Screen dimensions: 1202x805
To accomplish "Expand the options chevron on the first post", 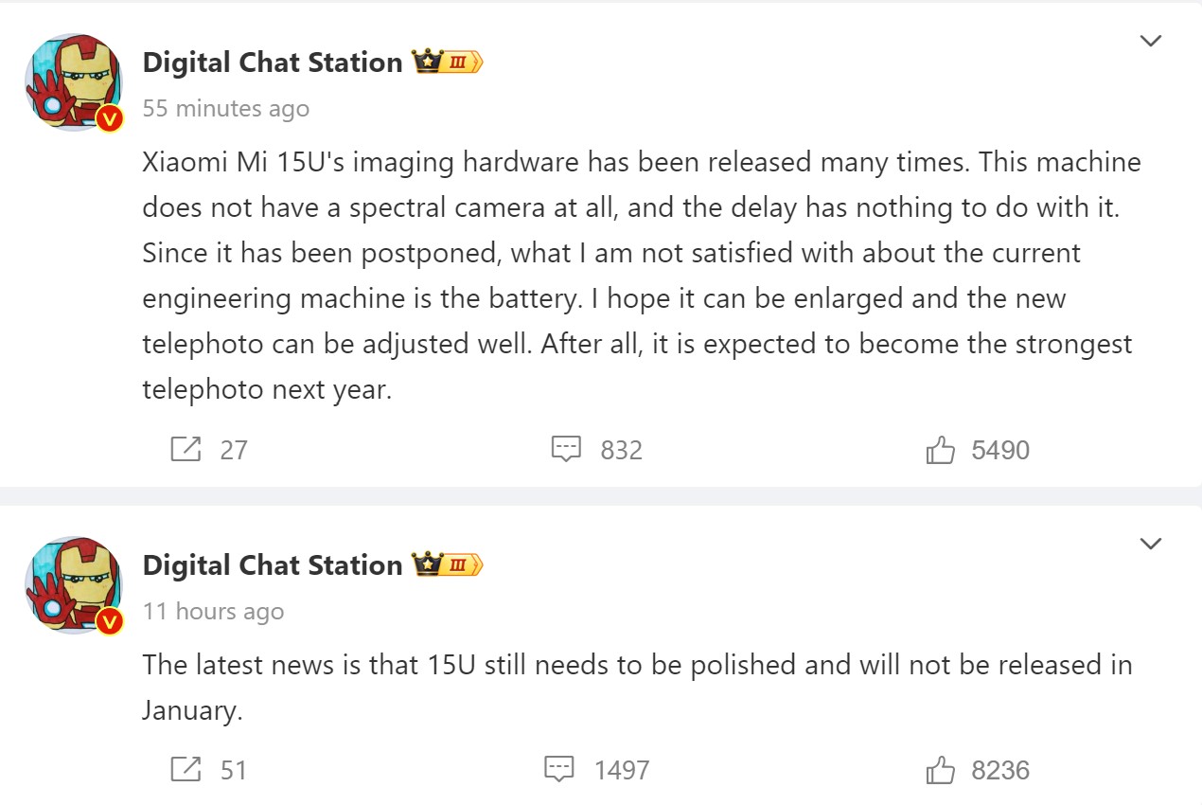I will 1150,41.
